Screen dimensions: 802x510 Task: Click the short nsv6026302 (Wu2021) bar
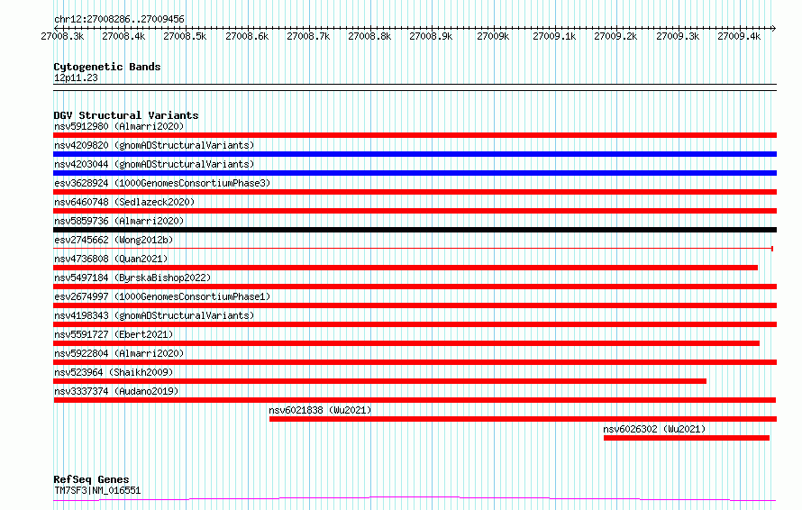687,438
